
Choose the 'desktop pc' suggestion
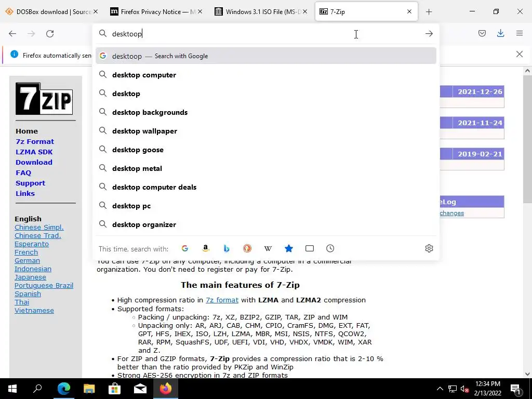coord(266,206)
